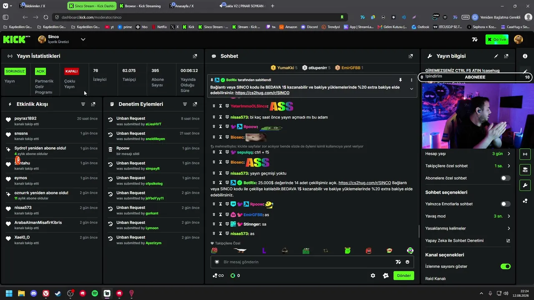Click the translate icon in Kick header
This screenshot has height=300, width=534.
tap(475, 40)
